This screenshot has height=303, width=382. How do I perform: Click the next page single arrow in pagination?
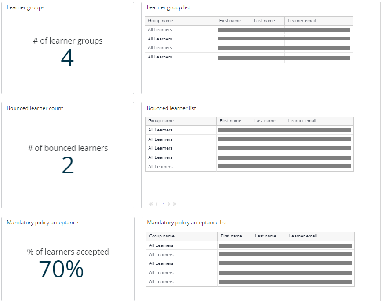click(169, 204)
